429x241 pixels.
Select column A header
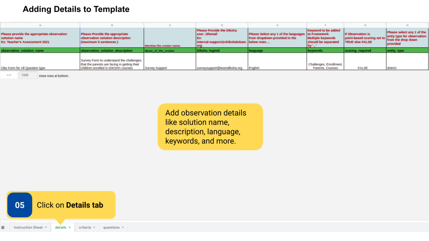[40, 25]
